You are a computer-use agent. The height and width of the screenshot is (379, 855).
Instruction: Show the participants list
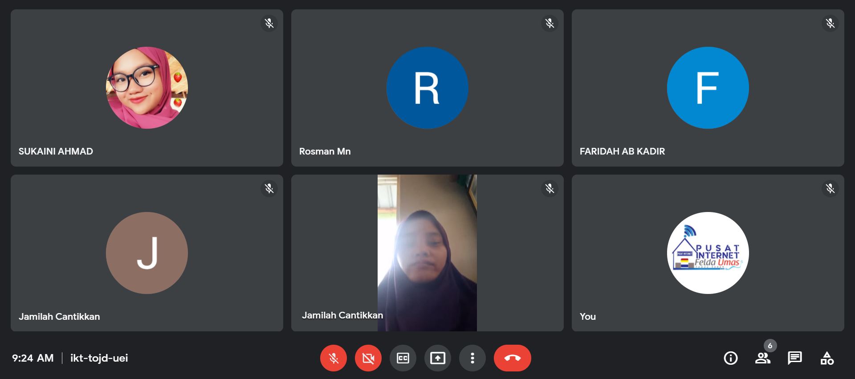tap(762, 358)
